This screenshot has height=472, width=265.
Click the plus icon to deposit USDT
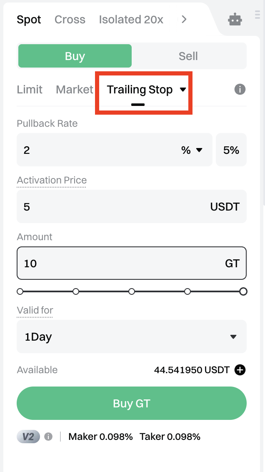tap(240, 370)
